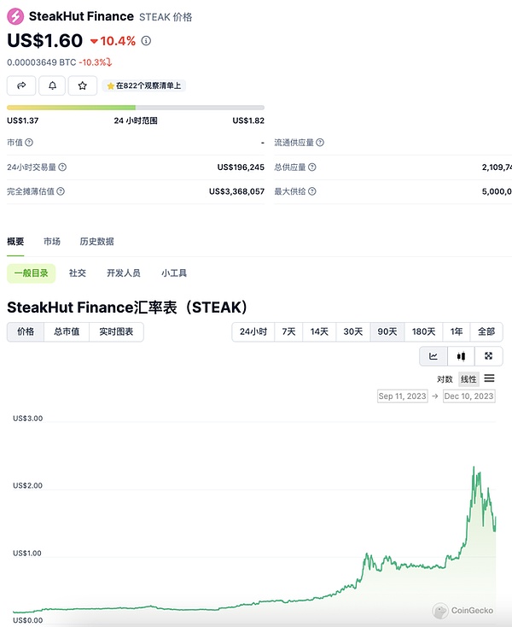Click the SteakHut Finance logo icon
This screenshot has height=627, width=512.
click(15, 16)
